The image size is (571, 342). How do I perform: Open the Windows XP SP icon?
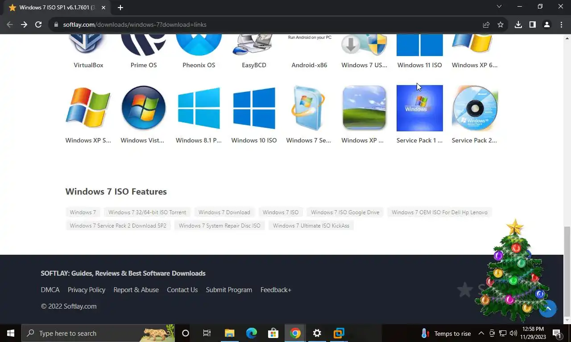coord(88,108)
